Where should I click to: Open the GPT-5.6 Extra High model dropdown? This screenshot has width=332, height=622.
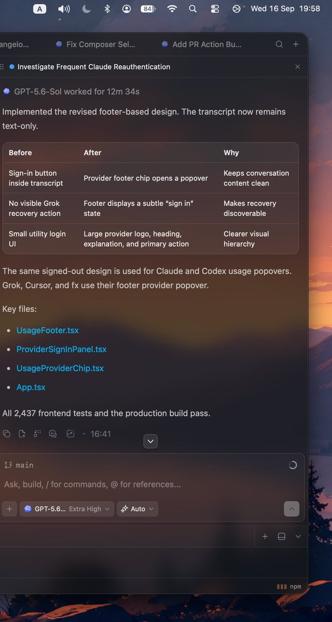(x=67, y=509)
